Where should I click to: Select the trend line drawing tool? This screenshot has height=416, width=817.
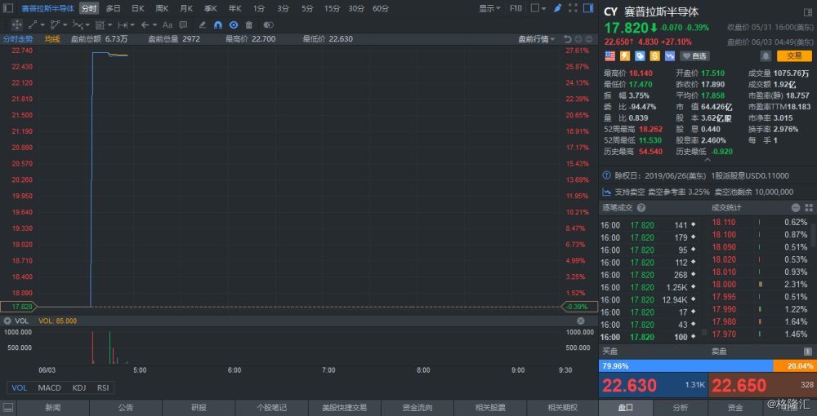[x=33, y=24]
